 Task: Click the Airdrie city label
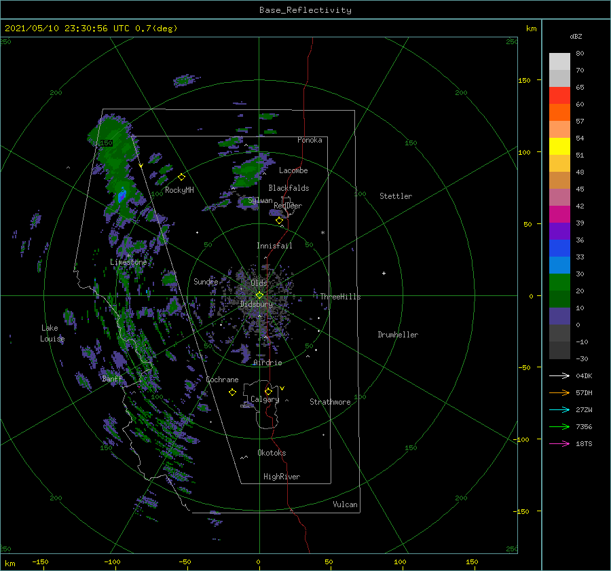click(267, 363)
